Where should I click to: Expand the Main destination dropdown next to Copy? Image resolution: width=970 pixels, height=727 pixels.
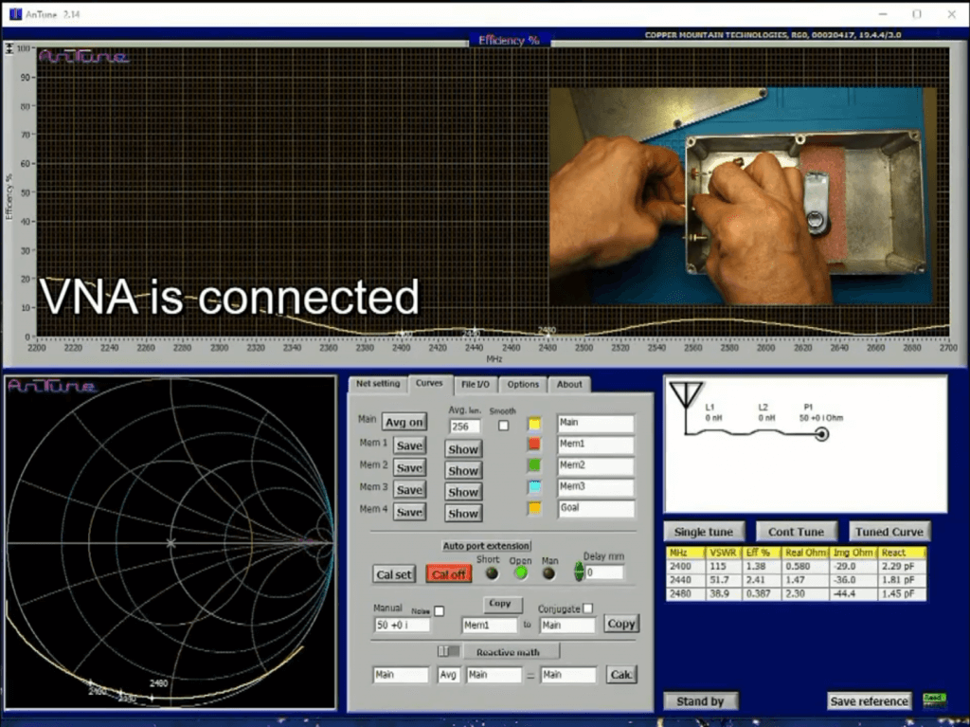click(567, 626)
